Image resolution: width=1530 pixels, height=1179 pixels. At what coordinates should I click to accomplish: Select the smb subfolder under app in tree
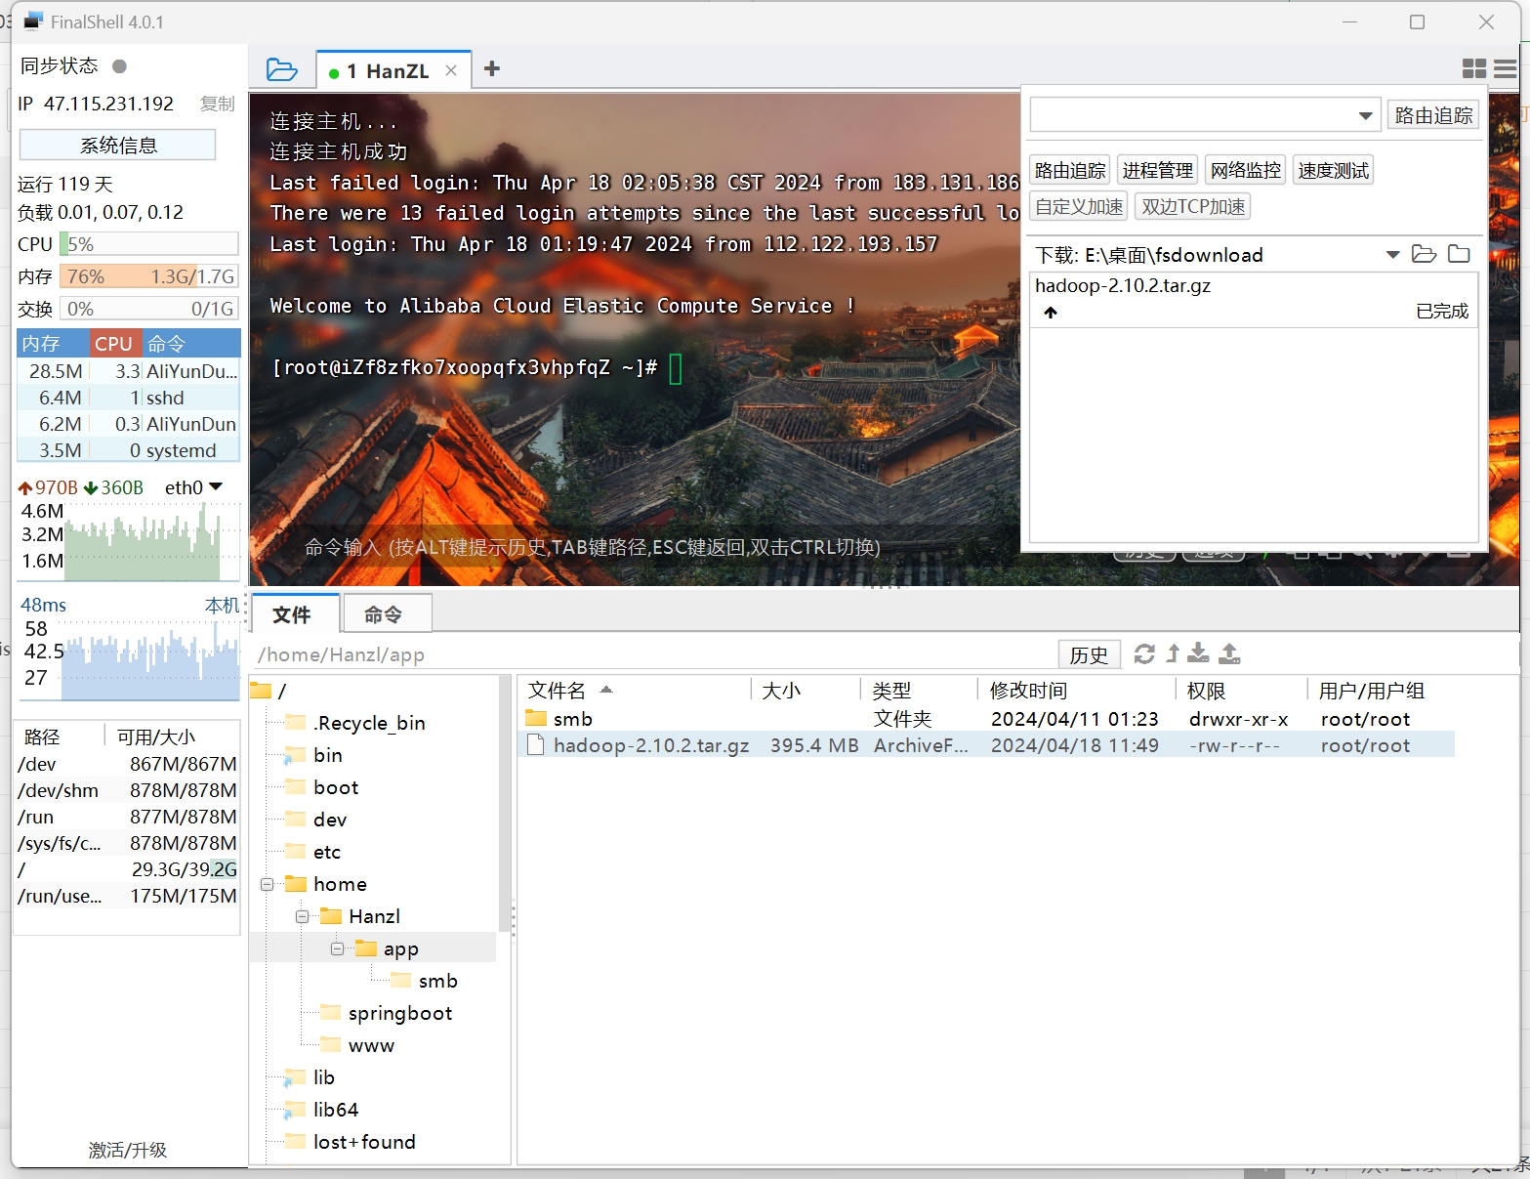(x=437, y=981)
